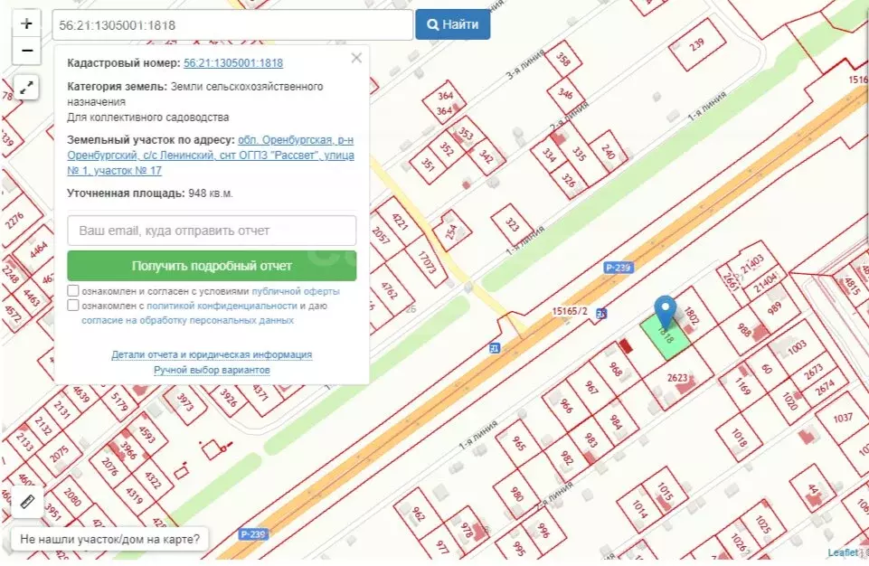Close the parcel info popup

click(356, 58)
